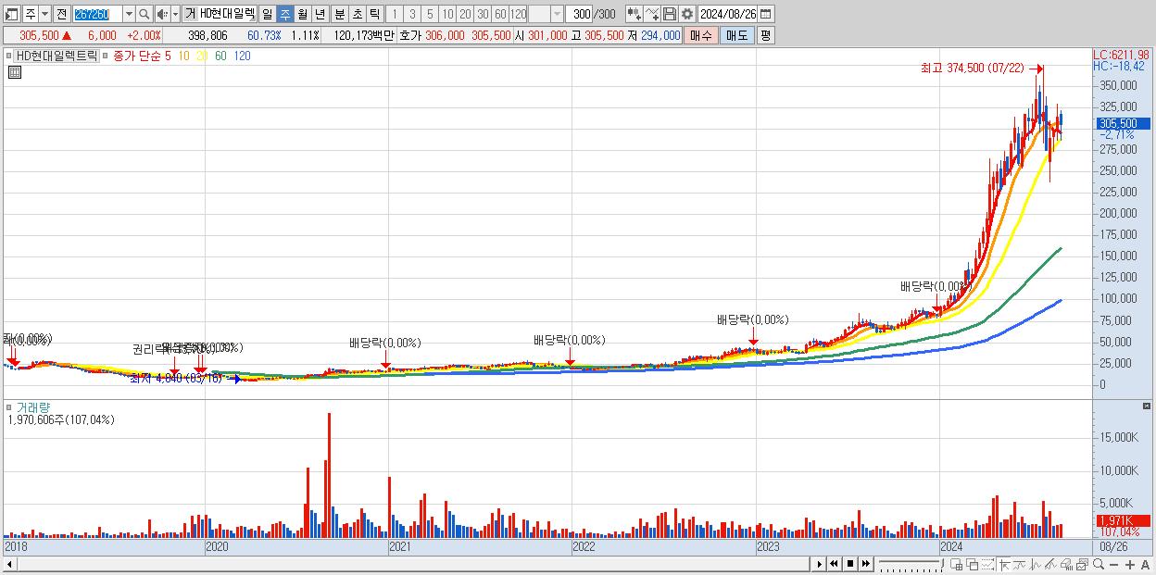Click the speaker sound alert icon
Screen dimensions: 1156x575
[x=162, y=14]
